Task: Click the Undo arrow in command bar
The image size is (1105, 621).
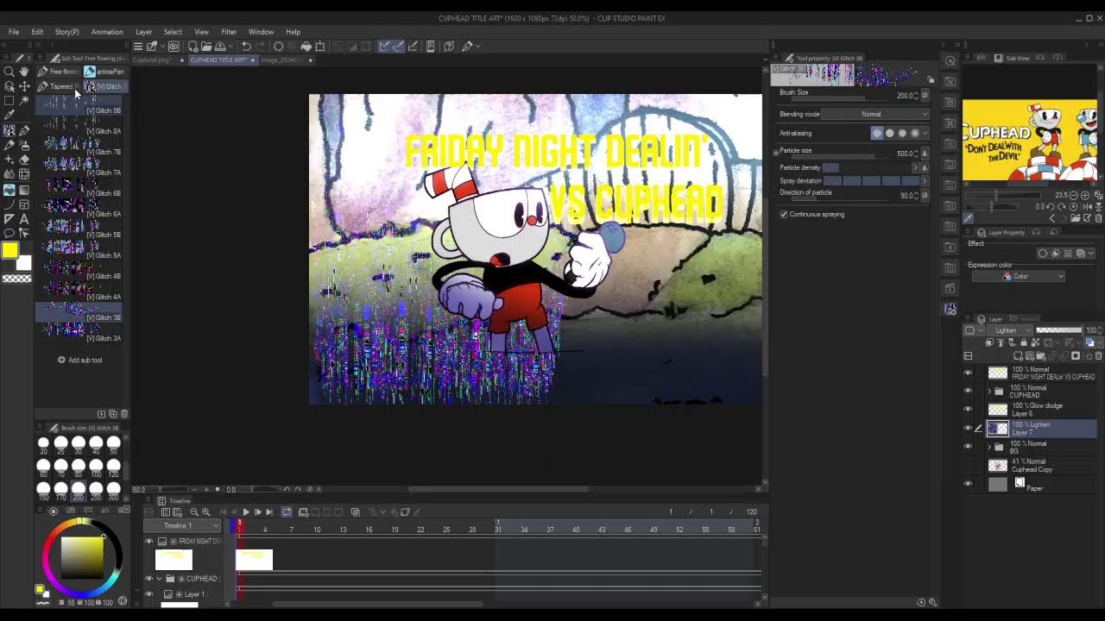Action: click(x=246, y=47)
